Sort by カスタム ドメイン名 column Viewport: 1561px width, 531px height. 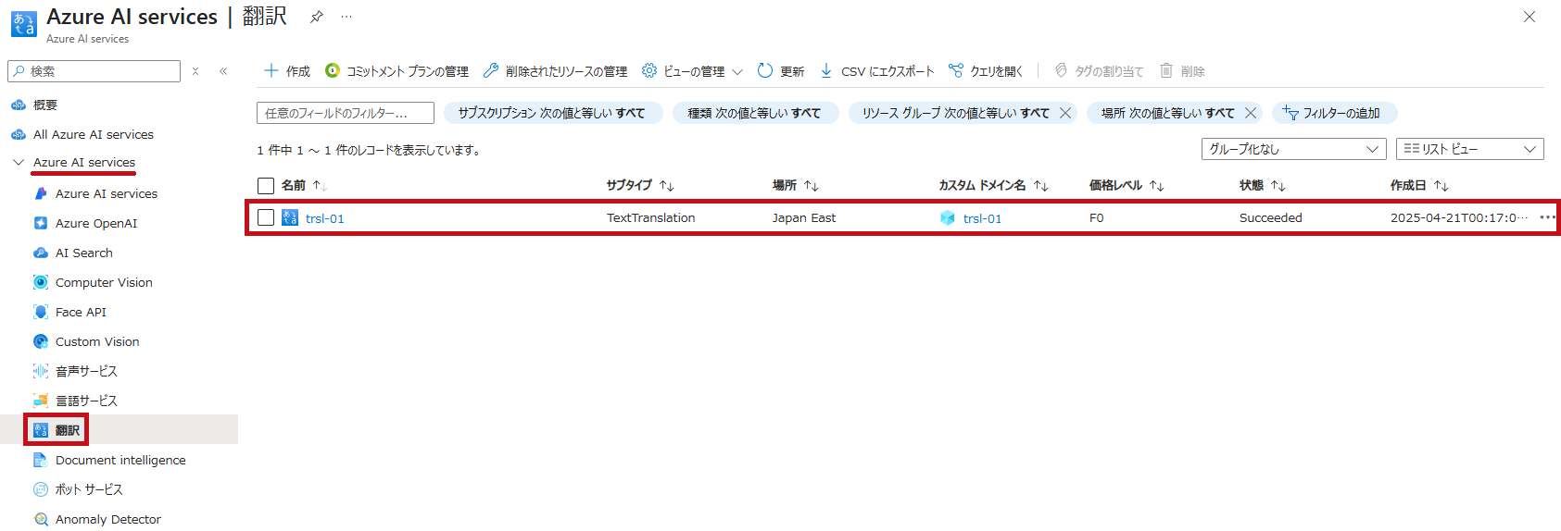(993, 186)
